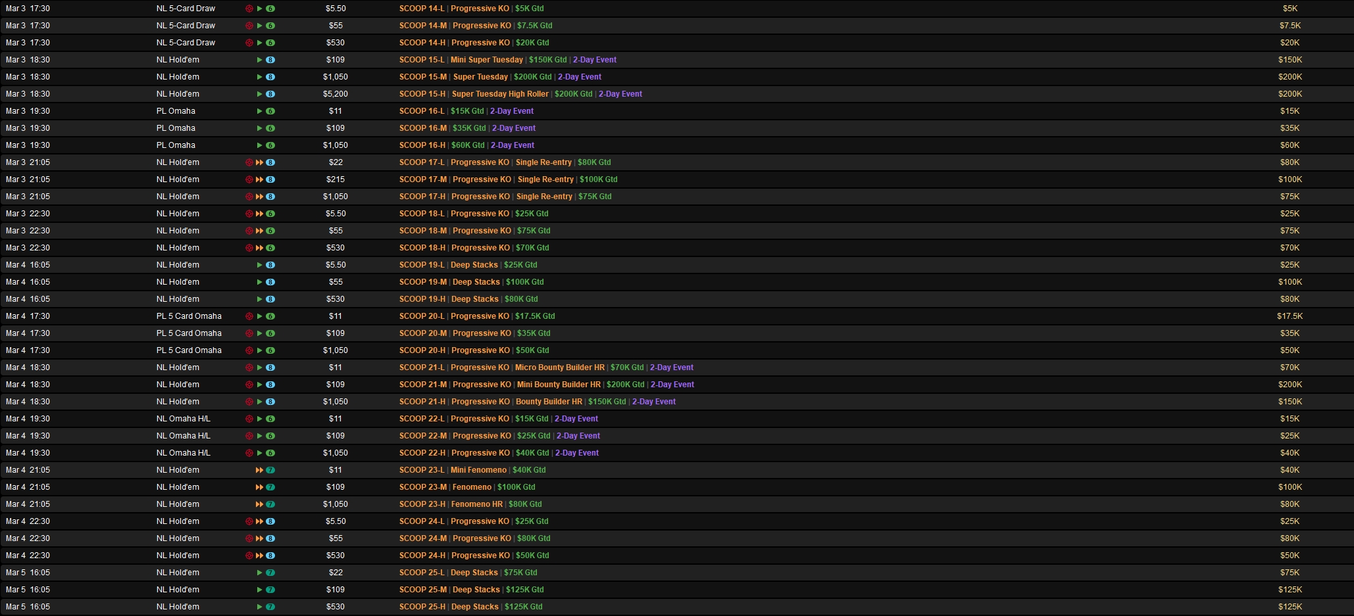The width and height of the screenshot is (1354, 616).
Task: Click the 8-max badge on SCOOP 19-H row
Action: 270,299
